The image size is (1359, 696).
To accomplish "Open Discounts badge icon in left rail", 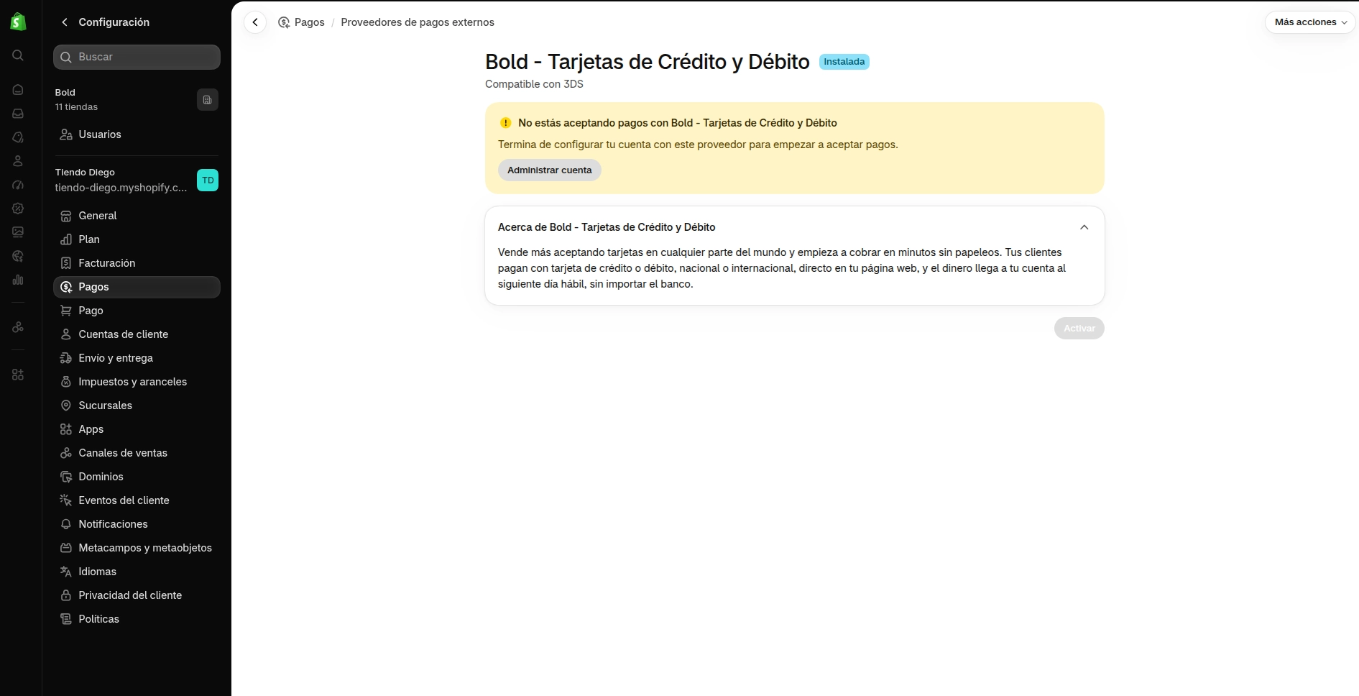I will [18, 209].
